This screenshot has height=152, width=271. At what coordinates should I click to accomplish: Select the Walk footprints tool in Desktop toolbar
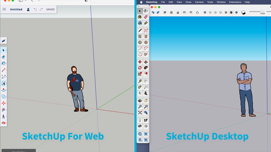click(146, 120)
